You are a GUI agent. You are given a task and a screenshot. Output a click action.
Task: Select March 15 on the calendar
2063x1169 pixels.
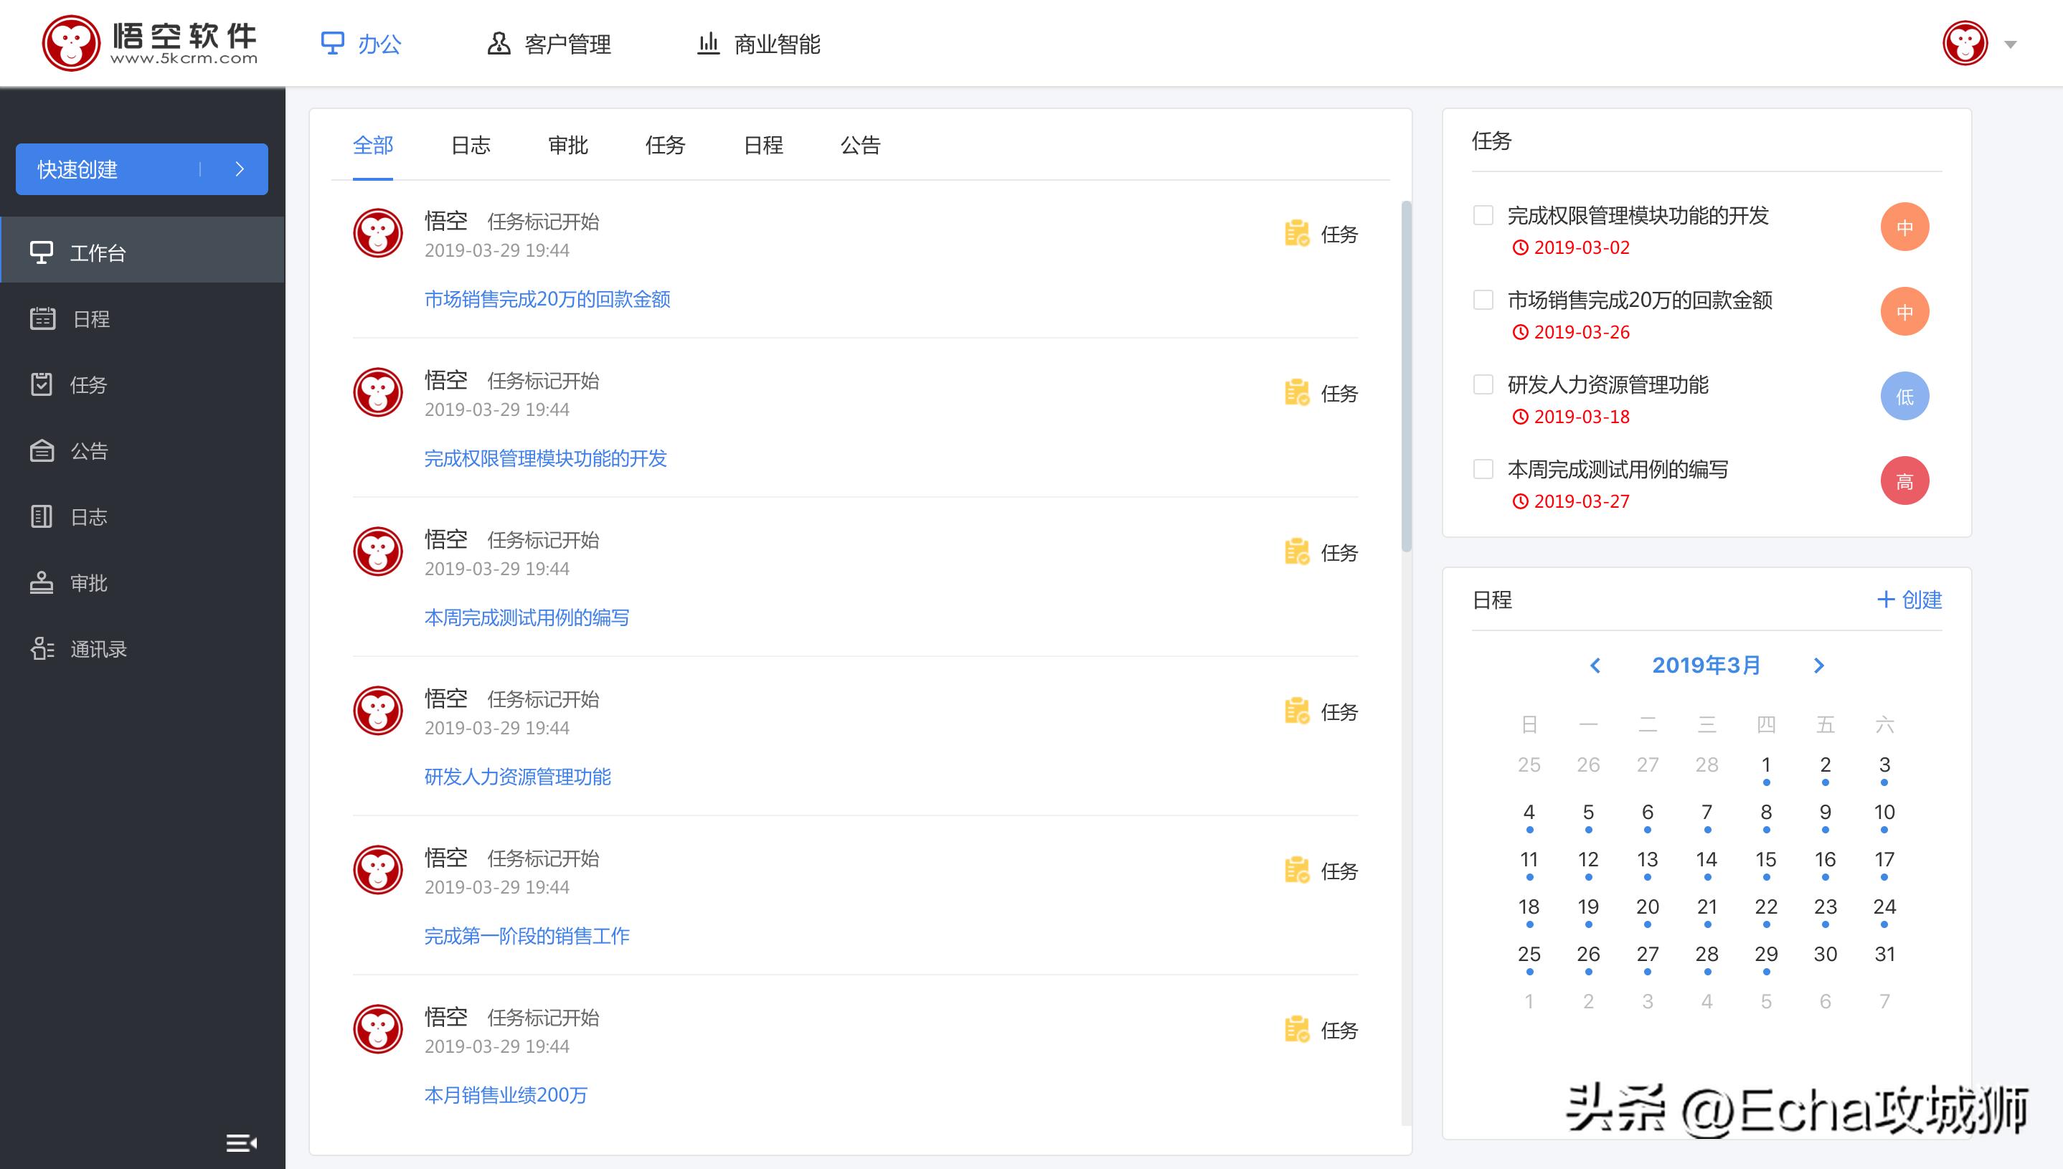pyautogui.click(x=1766, y=859)
